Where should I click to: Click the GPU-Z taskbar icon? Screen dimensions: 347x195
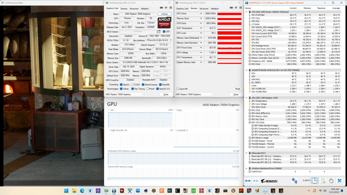(x=106, y=191)
